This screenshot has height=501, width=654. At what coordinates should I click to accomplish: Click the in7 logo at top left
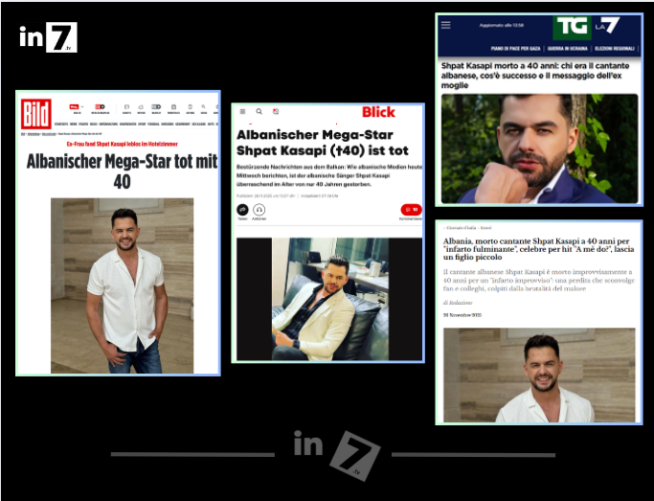click(47, 38)
